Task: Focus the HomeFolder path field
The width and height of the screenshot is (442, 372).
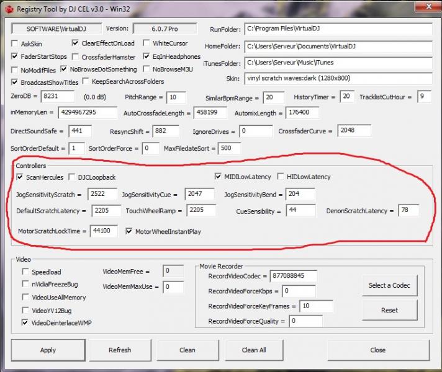Action: pyautogui.click(x=338, y=46)
